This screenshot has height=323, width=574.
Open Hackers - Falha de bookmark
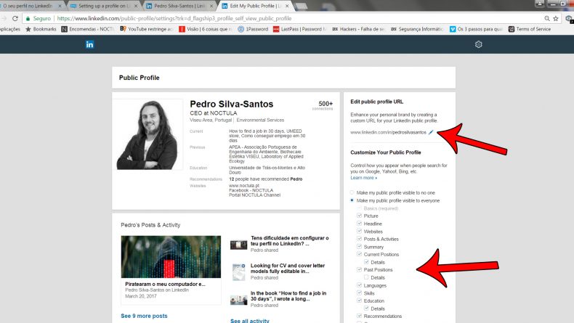(x=358, y=29)
